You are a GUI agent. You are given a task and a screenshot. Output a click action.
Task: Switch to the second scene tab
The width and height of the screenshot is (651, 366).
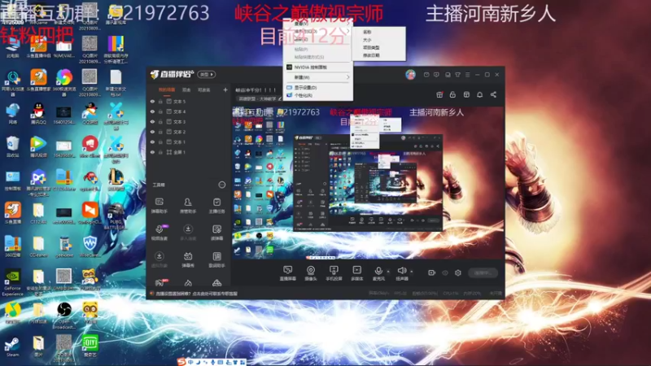[186, 89]
